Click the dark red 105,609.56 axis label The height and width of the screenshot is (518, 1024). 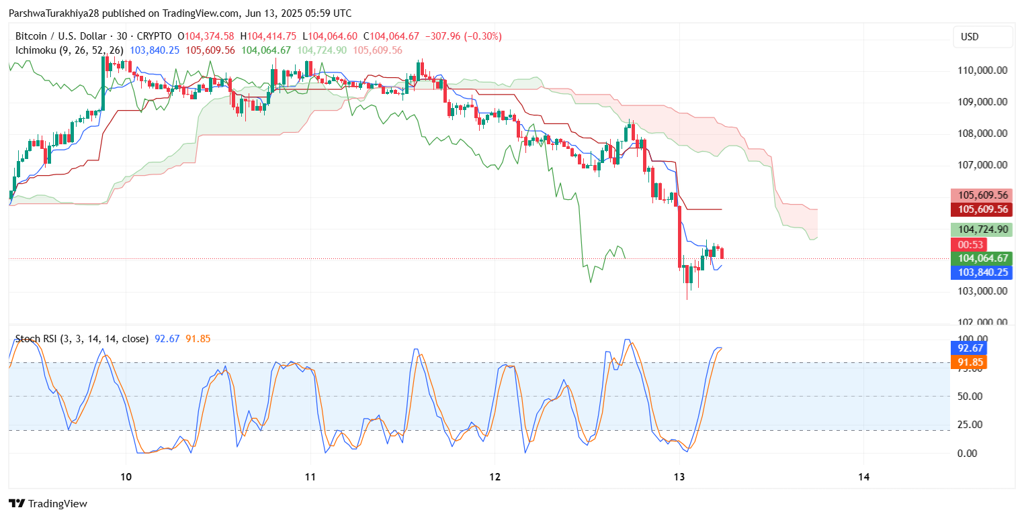982,209
